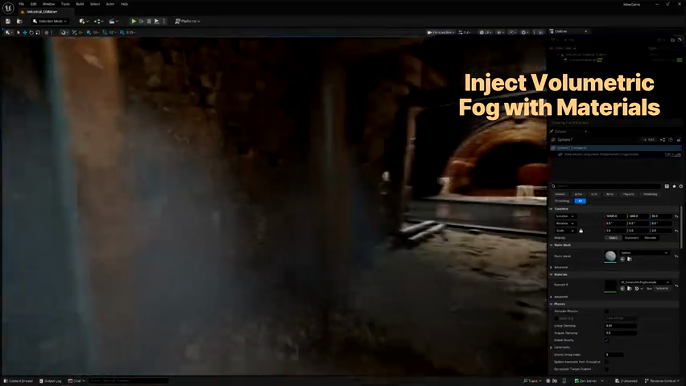Set Mobility to Movable
686x386 pixels.
[x=650, y=237]
